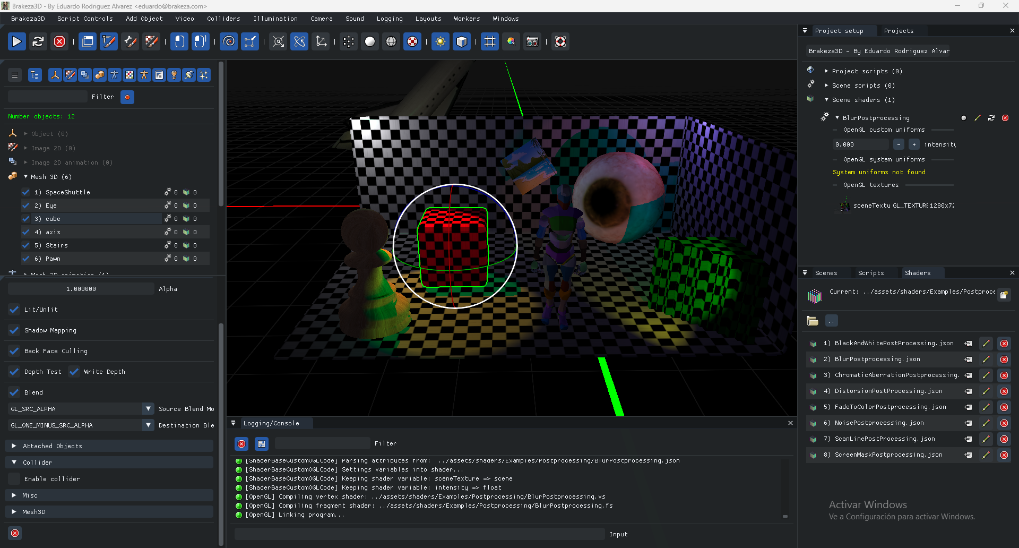The image size is (1019, 548).
Task: Open the Illumination menu
Action: (275, 19)
